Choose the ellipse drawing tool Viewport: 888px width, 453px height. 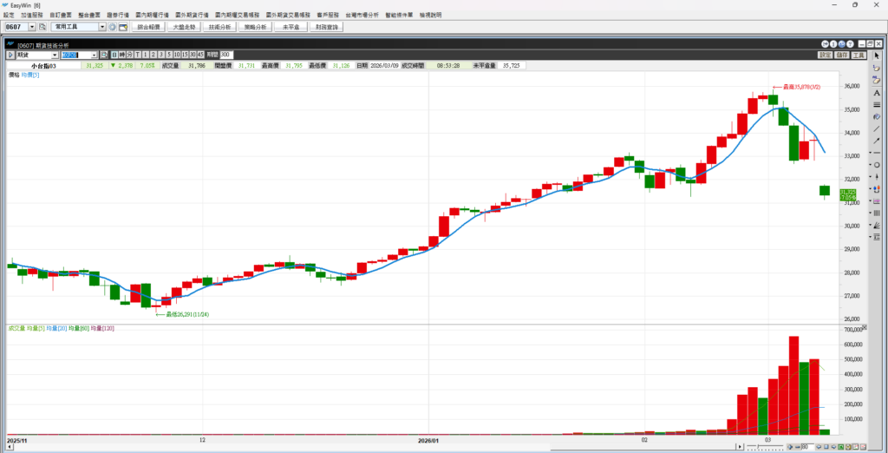(x=877, y=165)
